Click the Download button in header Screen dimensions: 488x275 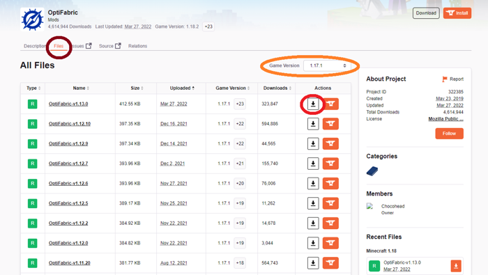coord(426,13)
